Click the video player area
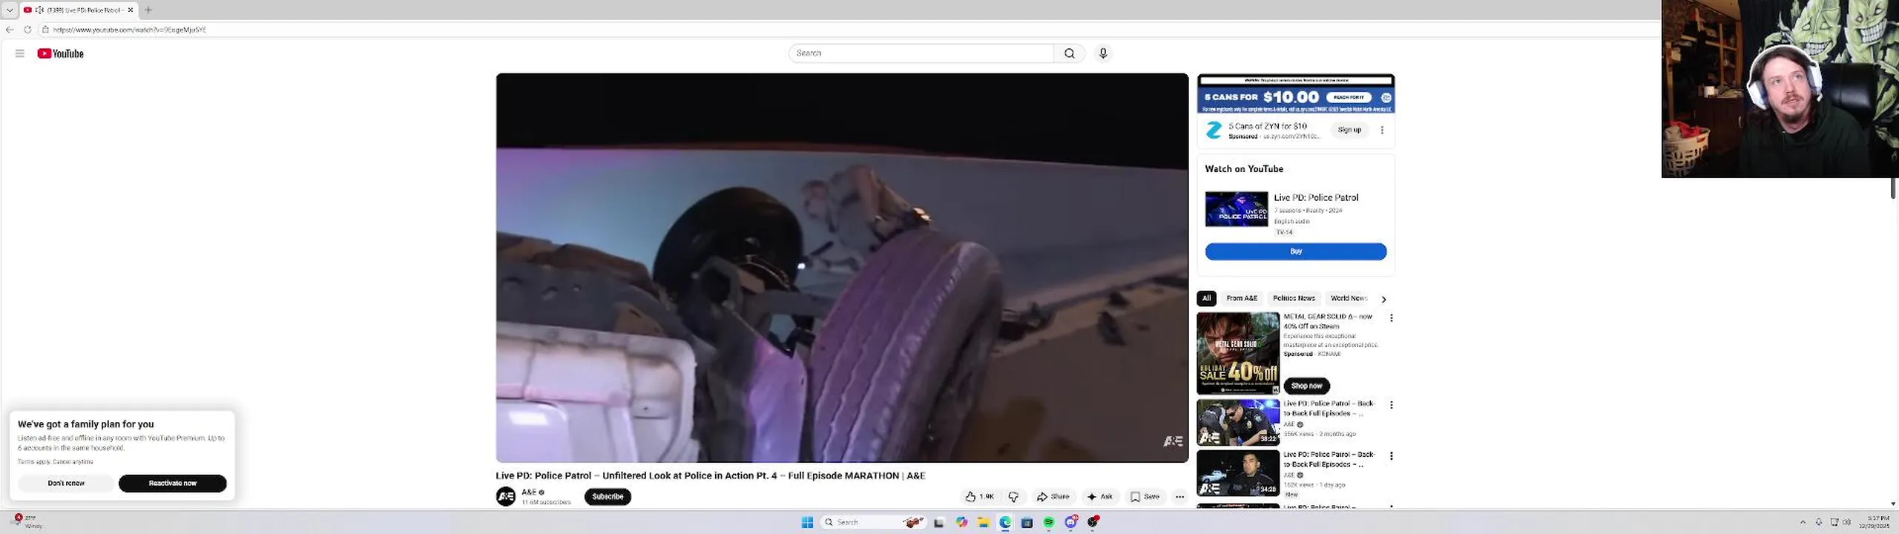Screen dimensions: 1899x534 [842, 267]
